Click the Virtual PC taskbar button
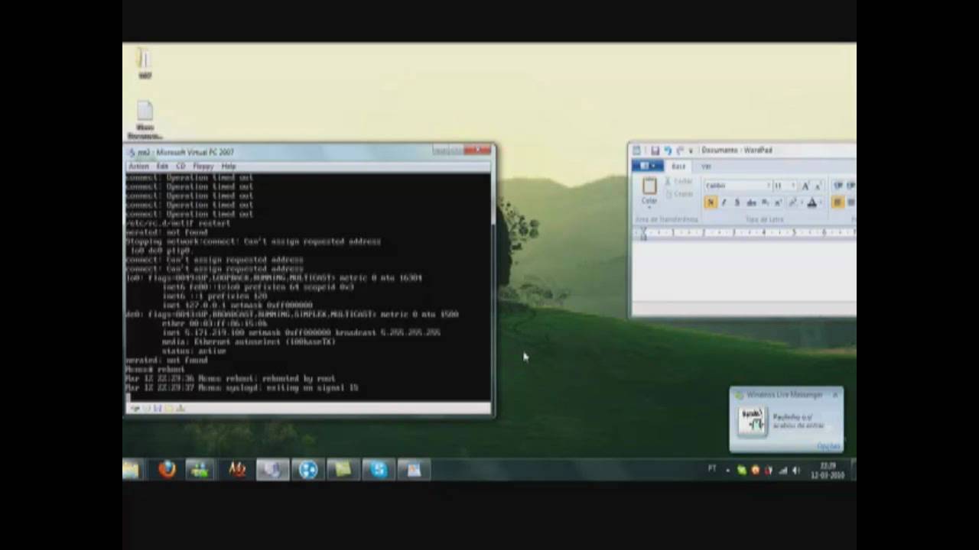The height and width of the screenshot is (550, 979). [272, 470]
